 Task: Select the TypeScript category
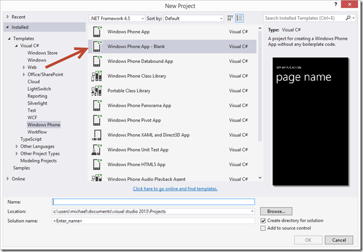[x=31, y=139]
